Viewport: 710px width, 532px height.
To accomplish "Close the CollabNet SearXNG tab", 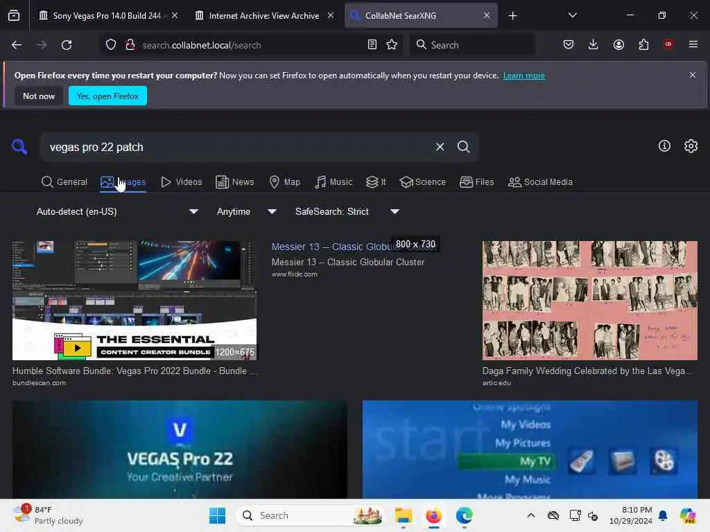I will (487, 15).
